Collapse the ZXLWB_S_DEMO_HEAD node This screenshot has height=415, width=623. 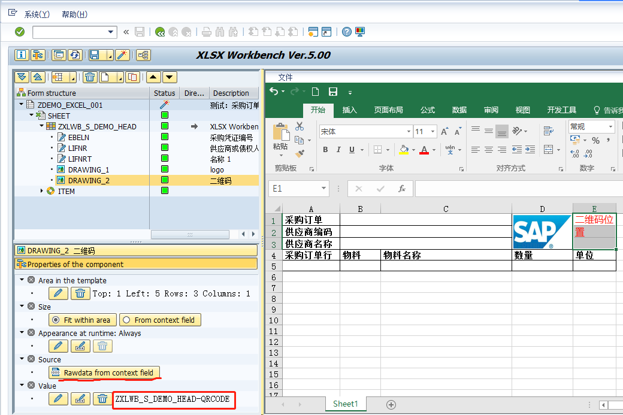pyautogui.click(x=41, y=126)
